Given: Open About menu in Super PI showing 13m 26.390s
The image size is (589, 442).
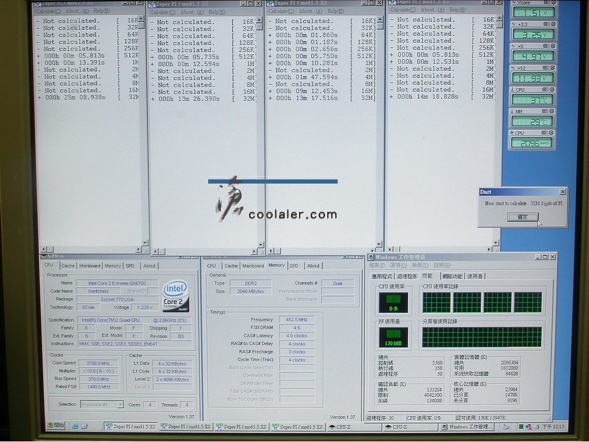Looking at the screenshot, I should (192, 12).
